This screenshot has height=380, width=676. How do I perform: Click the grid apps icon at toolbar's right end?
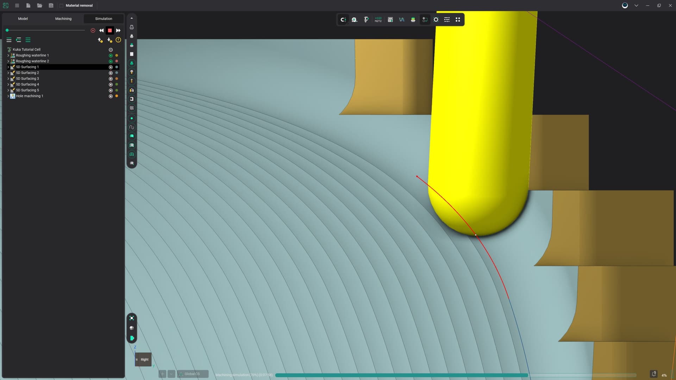coord(458,20)
